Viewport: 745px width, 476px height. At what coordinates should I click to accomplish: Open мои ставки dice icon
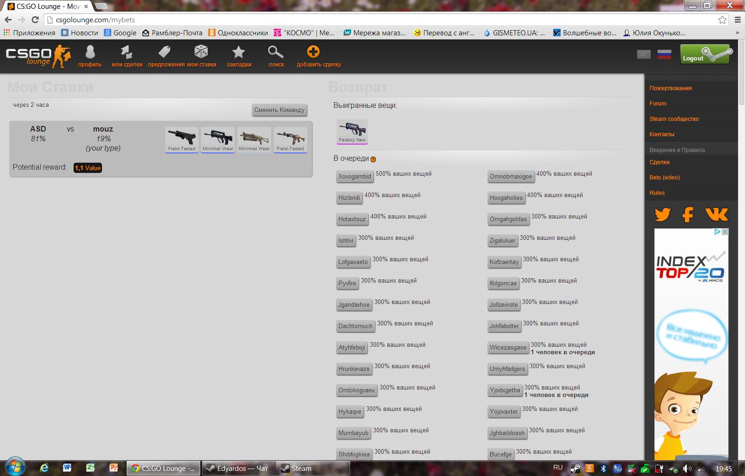pos(201,52)
